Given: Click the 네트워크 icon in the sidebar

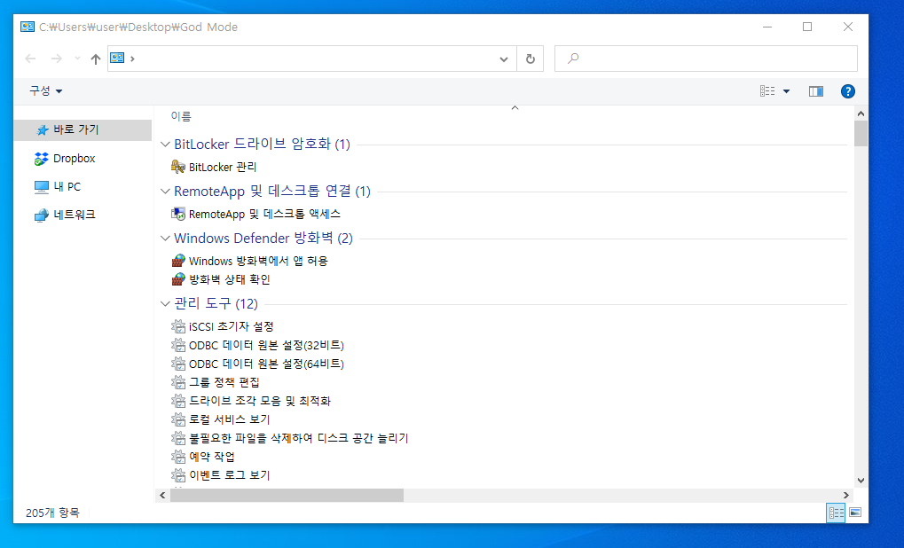Looking at the screenshot, I should (x=42, y=215).
